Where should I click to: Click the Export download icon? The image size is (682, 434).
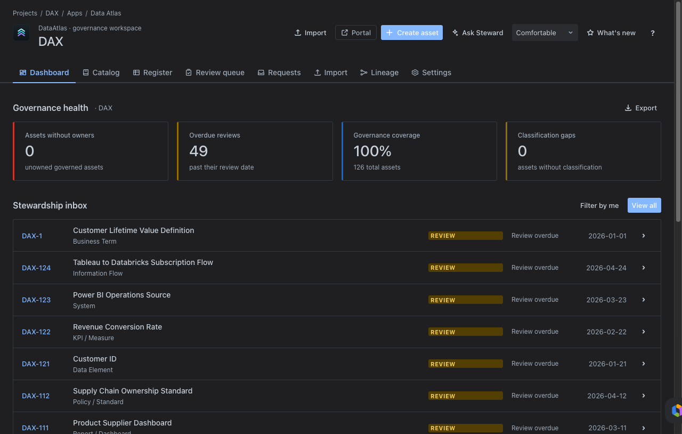(628, 108)
